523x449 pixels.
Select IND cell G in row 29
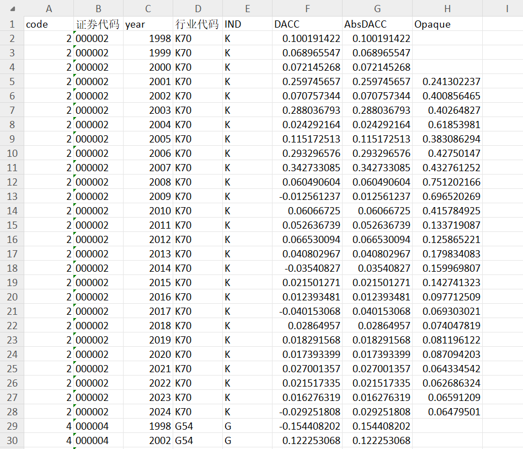[248, 426]
